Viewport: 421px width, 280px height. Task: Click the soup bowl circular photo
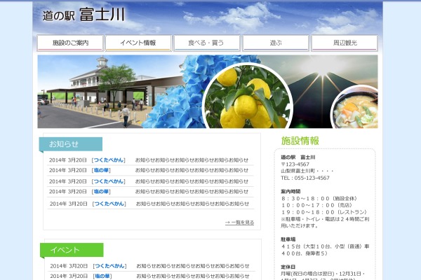(x=355, y=108)
